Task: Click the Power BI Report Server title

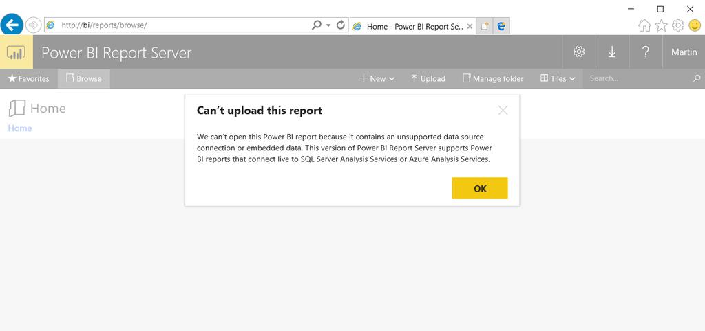Action: [116, 52]
